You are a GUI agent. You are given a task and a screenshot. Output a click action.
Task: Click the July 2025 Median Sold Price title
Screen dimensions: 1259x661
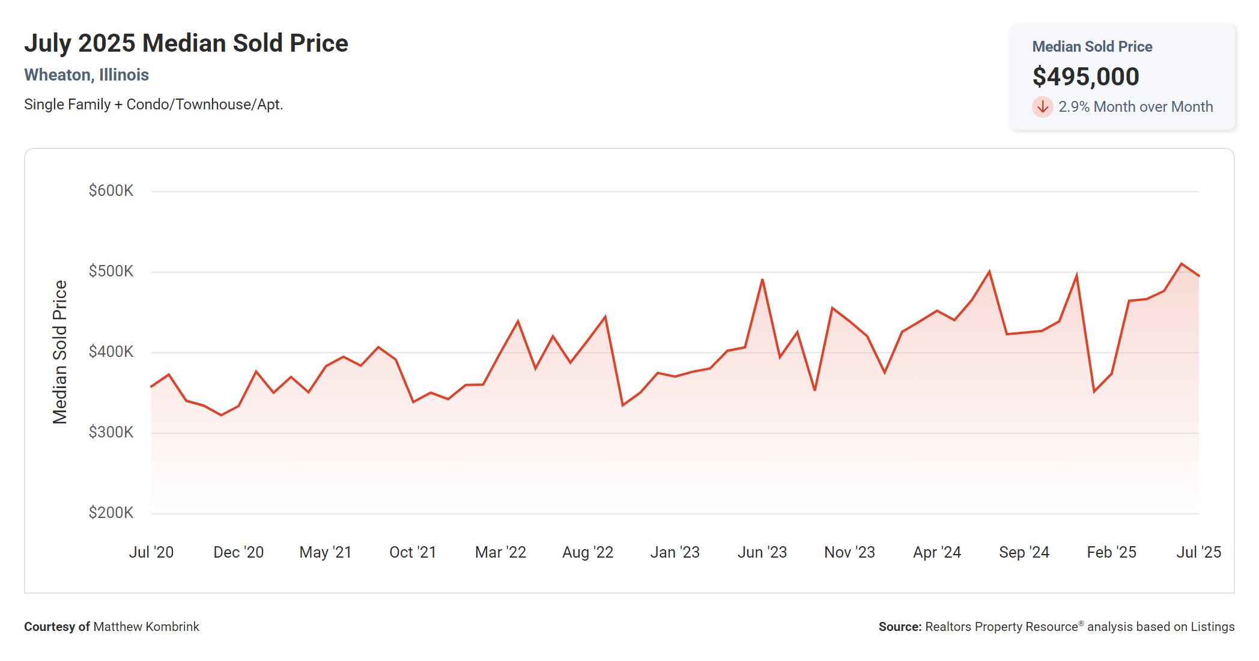[186, 43]
